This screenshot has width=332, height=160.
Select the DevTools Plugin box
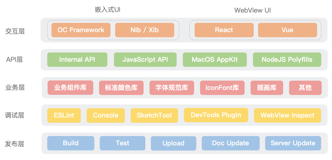[x=216, y=115]
